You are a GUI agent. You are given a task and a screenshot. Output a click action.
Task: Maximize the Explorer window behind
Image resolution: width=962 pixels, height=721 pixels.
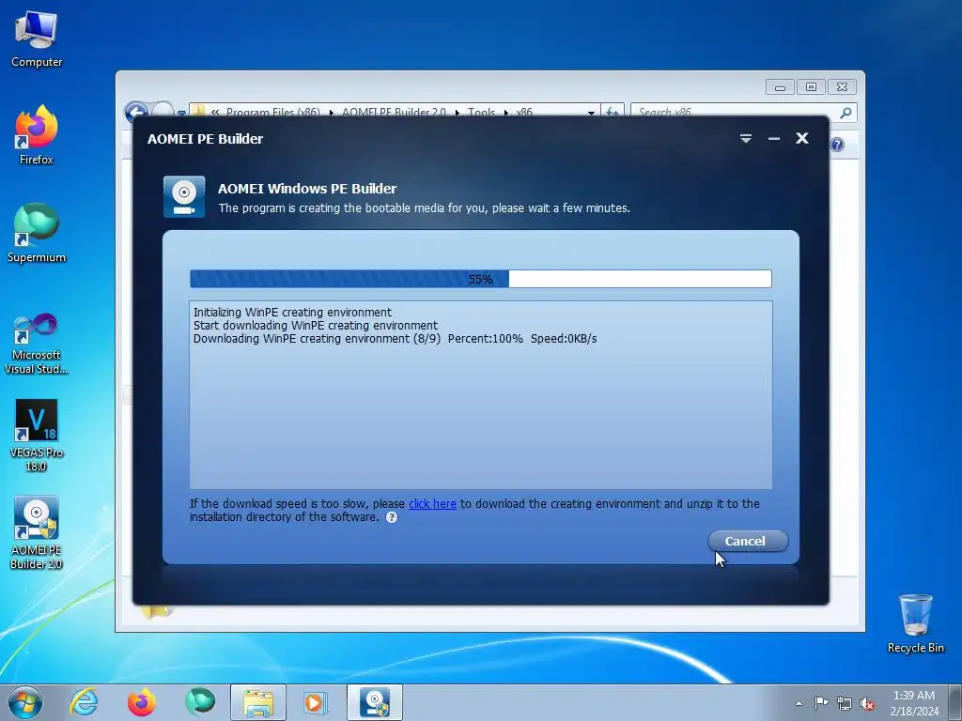(811, 87)
